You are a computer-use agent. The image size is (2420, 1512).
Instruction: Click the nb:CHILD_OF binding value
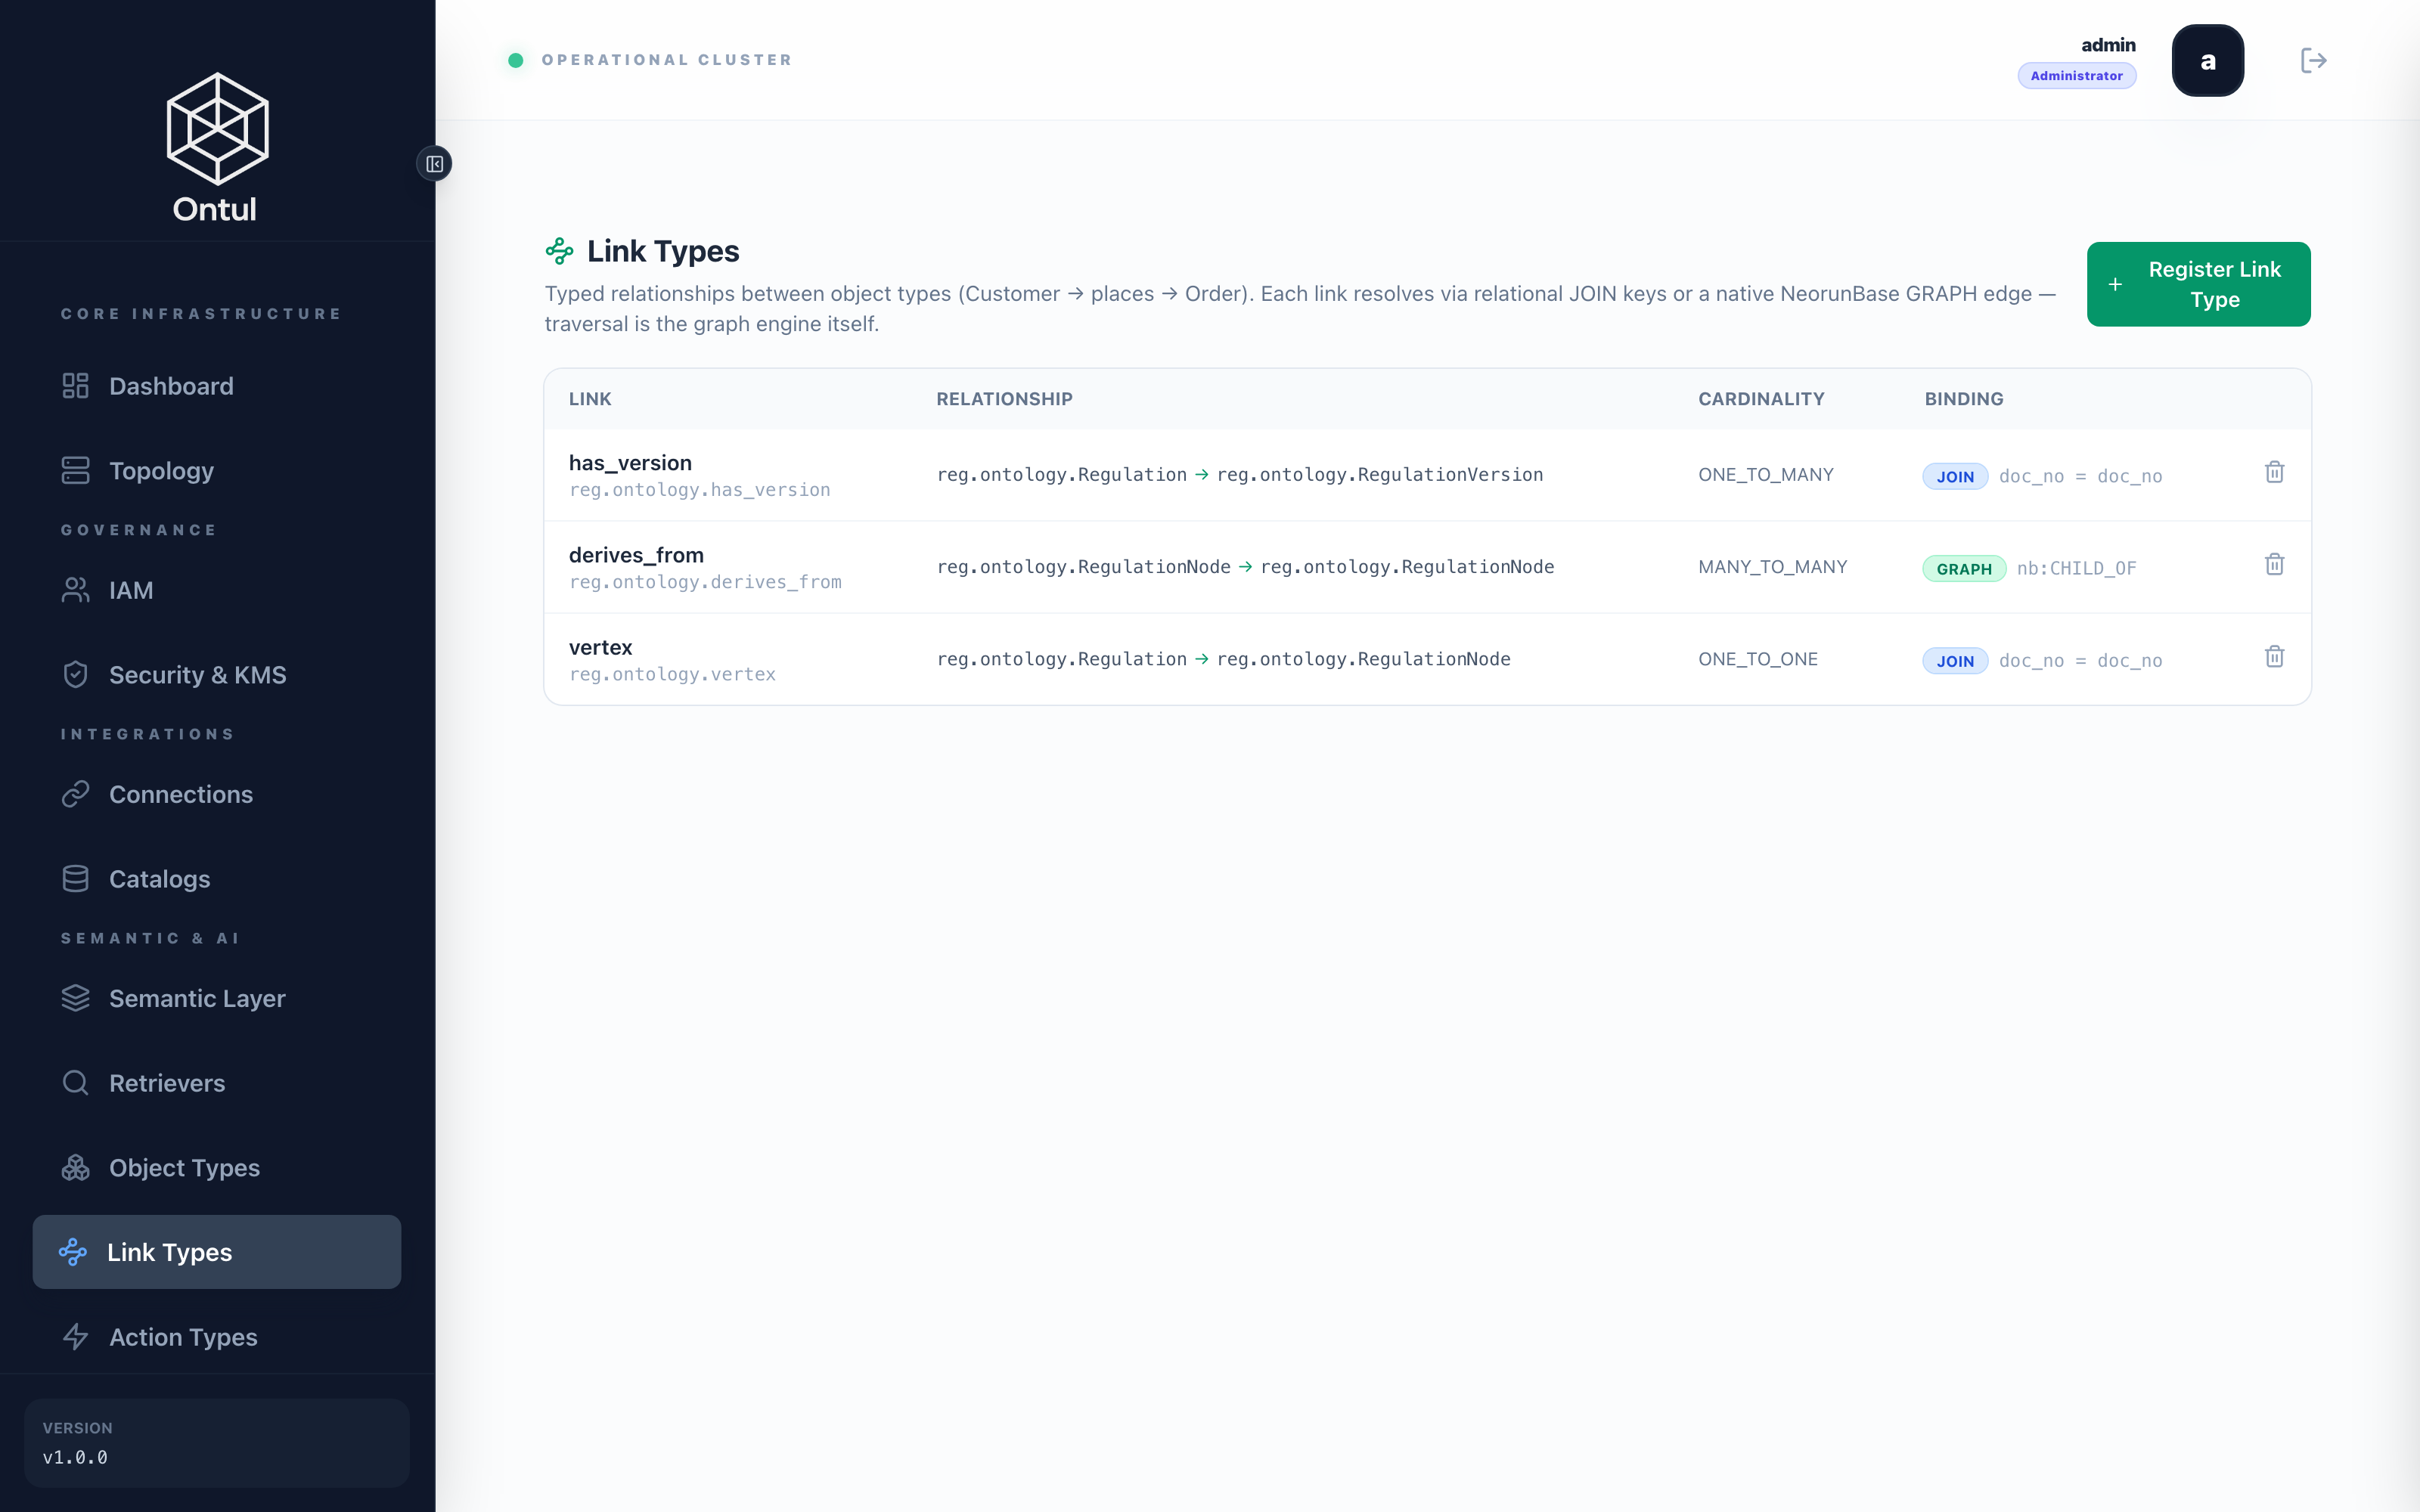tap(2076, 568)
